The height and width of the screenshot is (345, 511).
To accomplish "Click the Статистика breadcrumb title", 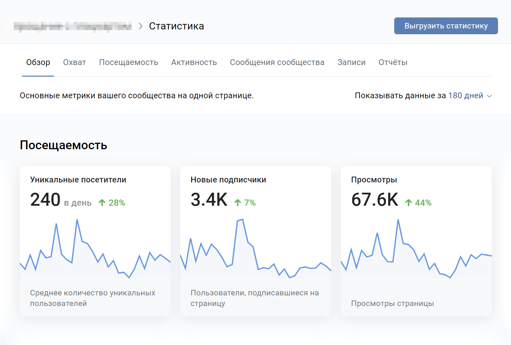I will pyautogui.click(x=176, y=26).
